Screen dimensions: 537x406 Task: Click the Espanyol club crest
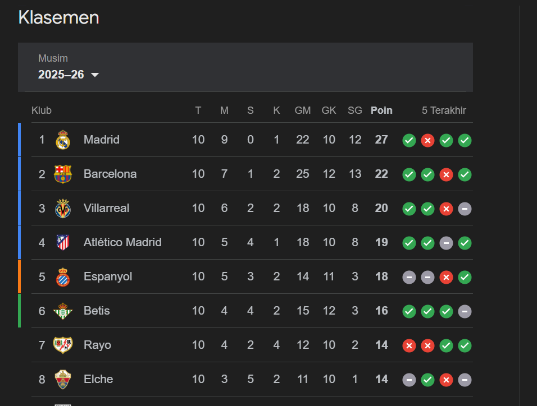[x=63, y=276]
